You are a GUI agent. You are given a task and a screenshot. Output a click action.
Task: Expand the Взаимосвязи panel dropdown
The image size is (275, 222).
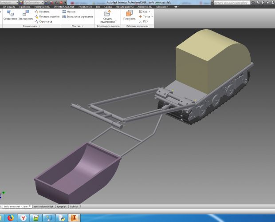click(x=39, y=26)
